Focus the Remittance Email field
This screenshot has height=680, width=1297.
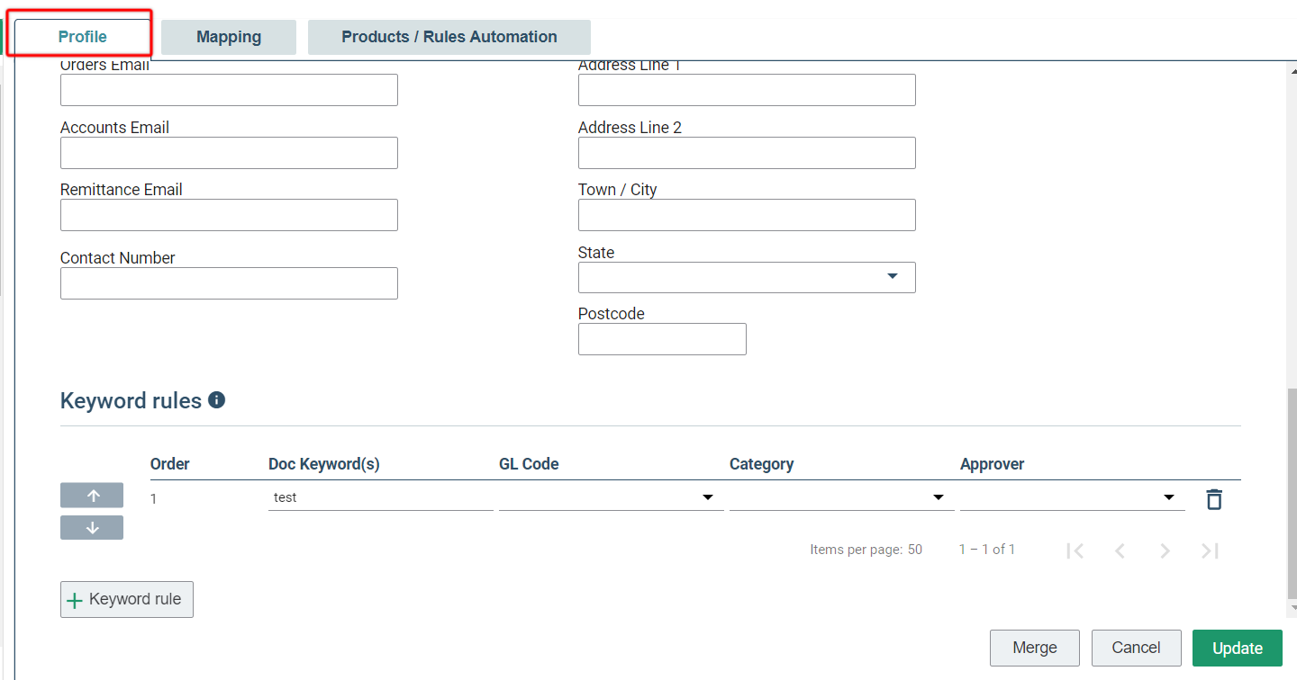pos(229,215)
